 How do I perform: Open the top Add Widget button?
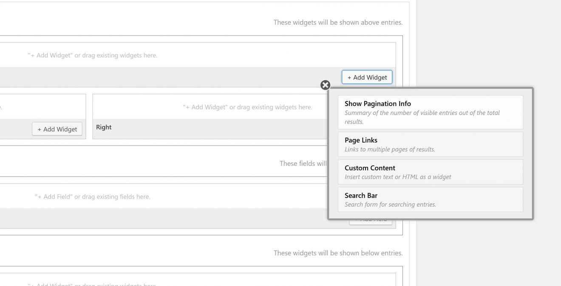[x=366, y=77]
